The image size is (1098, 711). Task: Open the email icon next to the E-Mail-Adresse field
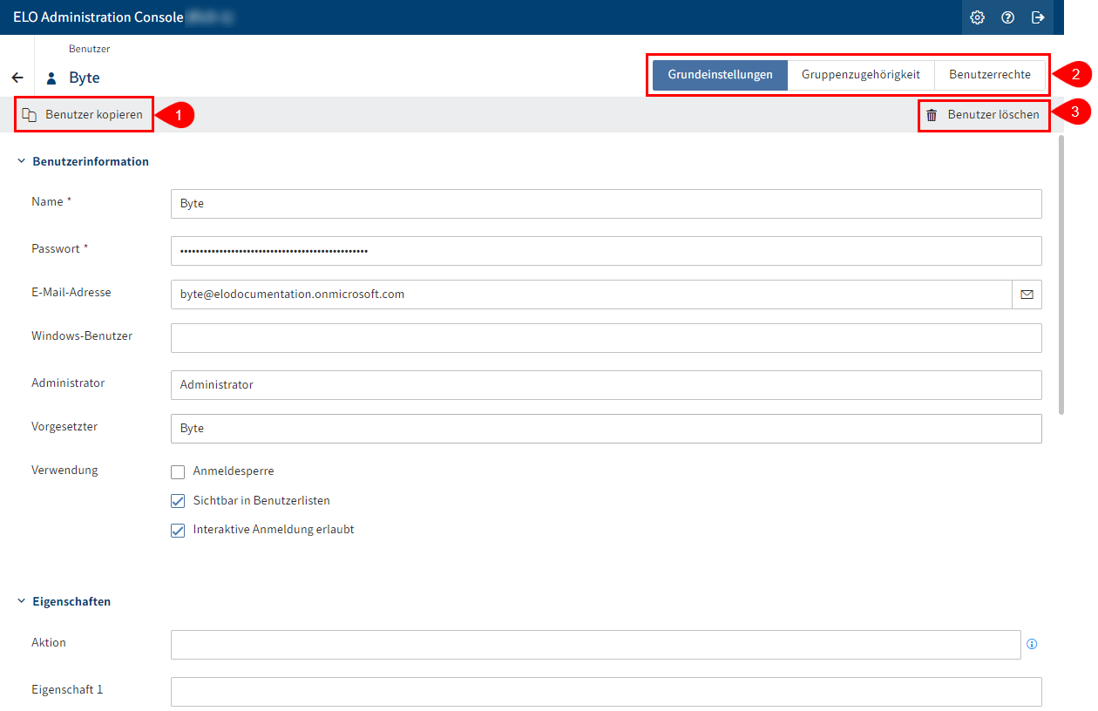coord(1027,295)
